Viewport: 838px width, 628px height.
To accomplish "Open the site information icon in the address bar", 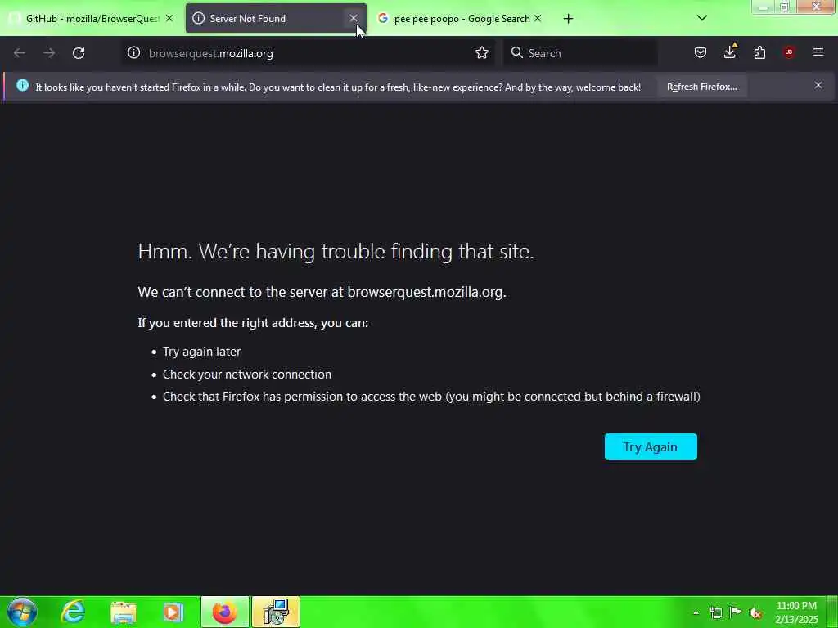I will 133,53.
